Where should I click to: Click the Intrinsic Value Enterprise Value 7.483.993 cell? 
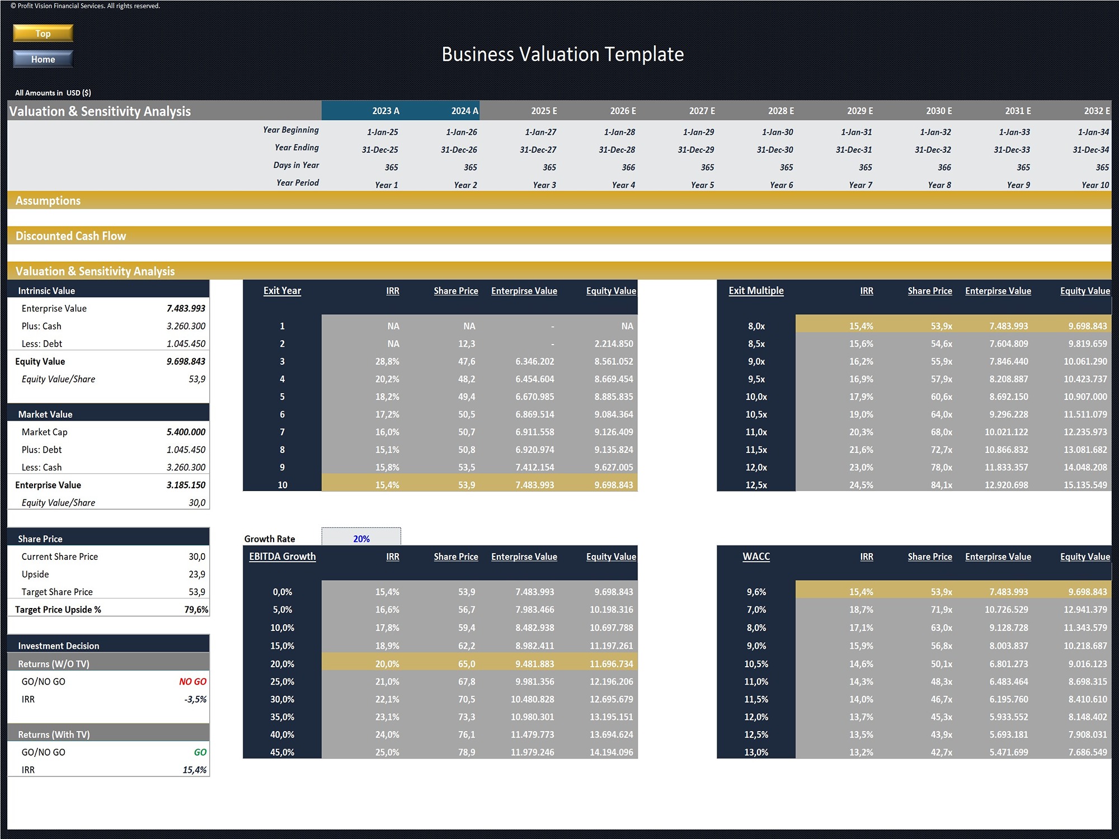tap(186, 308)
